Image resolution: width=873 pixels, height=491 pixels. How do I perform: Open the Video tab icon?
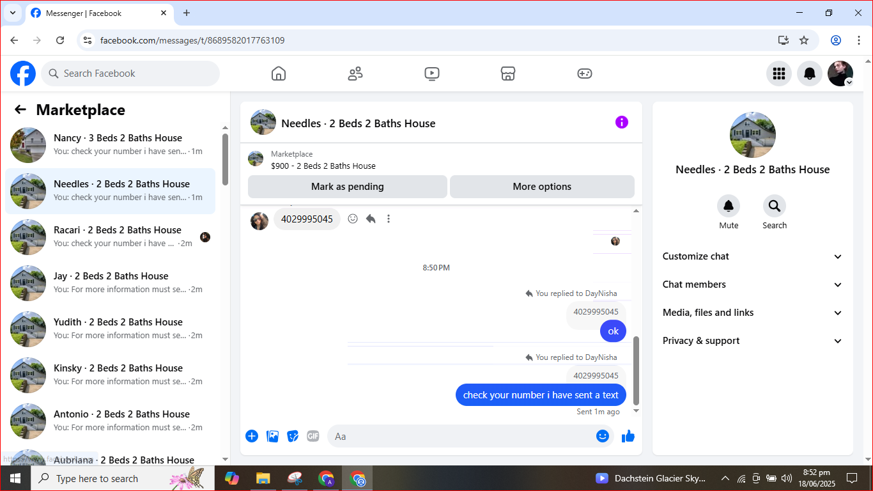coord(432,74)
